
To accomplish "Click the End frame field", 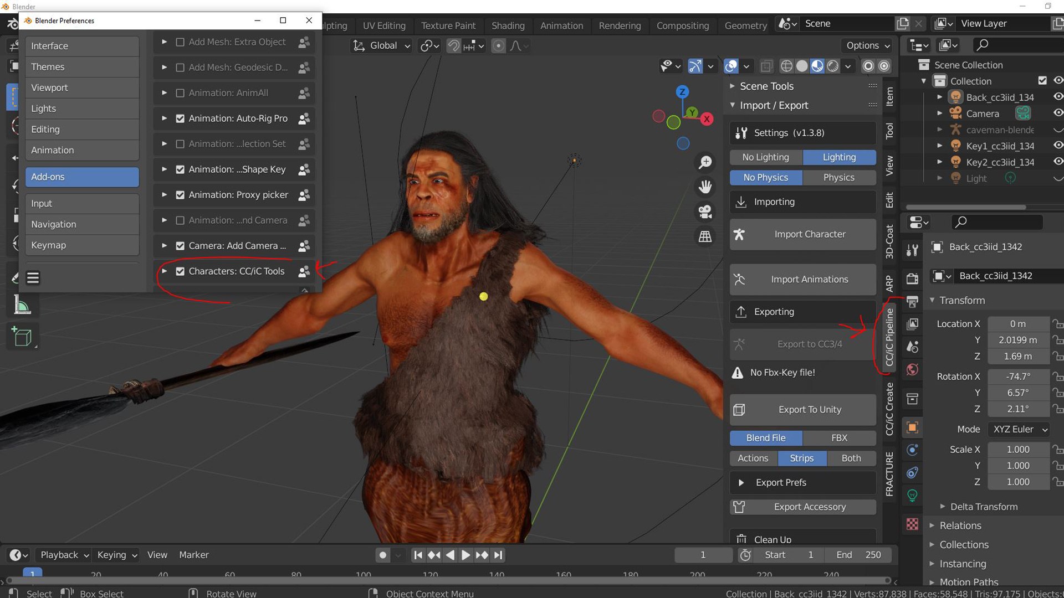I will [858, 555].
